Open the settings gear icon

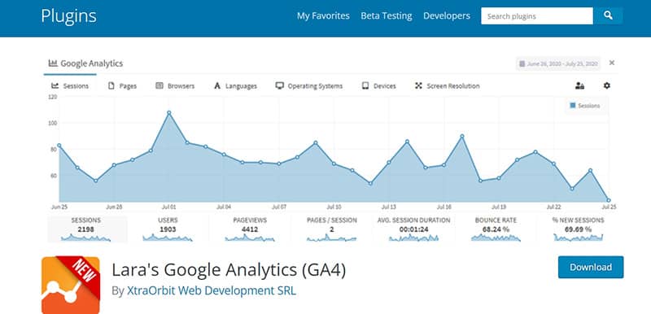606,85
